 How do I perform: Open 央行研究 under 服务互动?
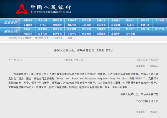pyautogui.click(x=87, y=29)
